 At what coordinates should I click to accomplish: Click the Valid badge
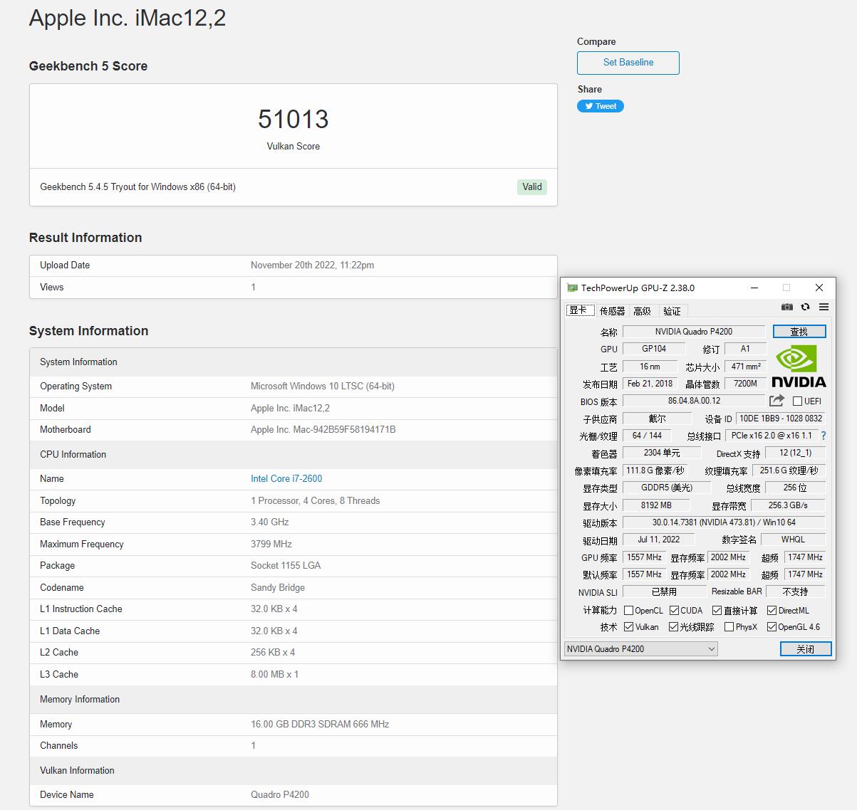(x=532, y=186)
